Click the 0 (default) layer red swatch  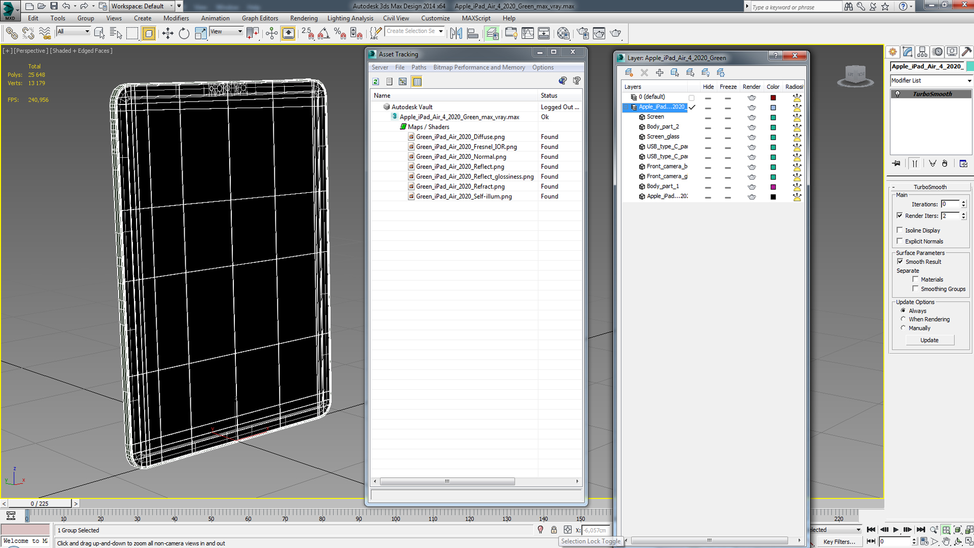pyautogui.click(x=773, y=97)
